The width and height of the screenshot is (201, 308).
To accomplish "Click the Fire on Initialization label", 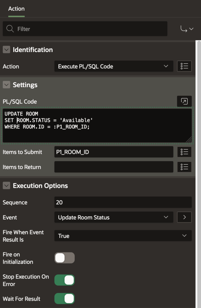I will (18, 258).
